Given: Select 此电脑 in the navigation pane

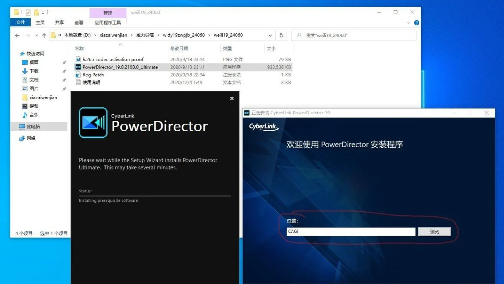Looking at the screenshot, I should [33, 127].
